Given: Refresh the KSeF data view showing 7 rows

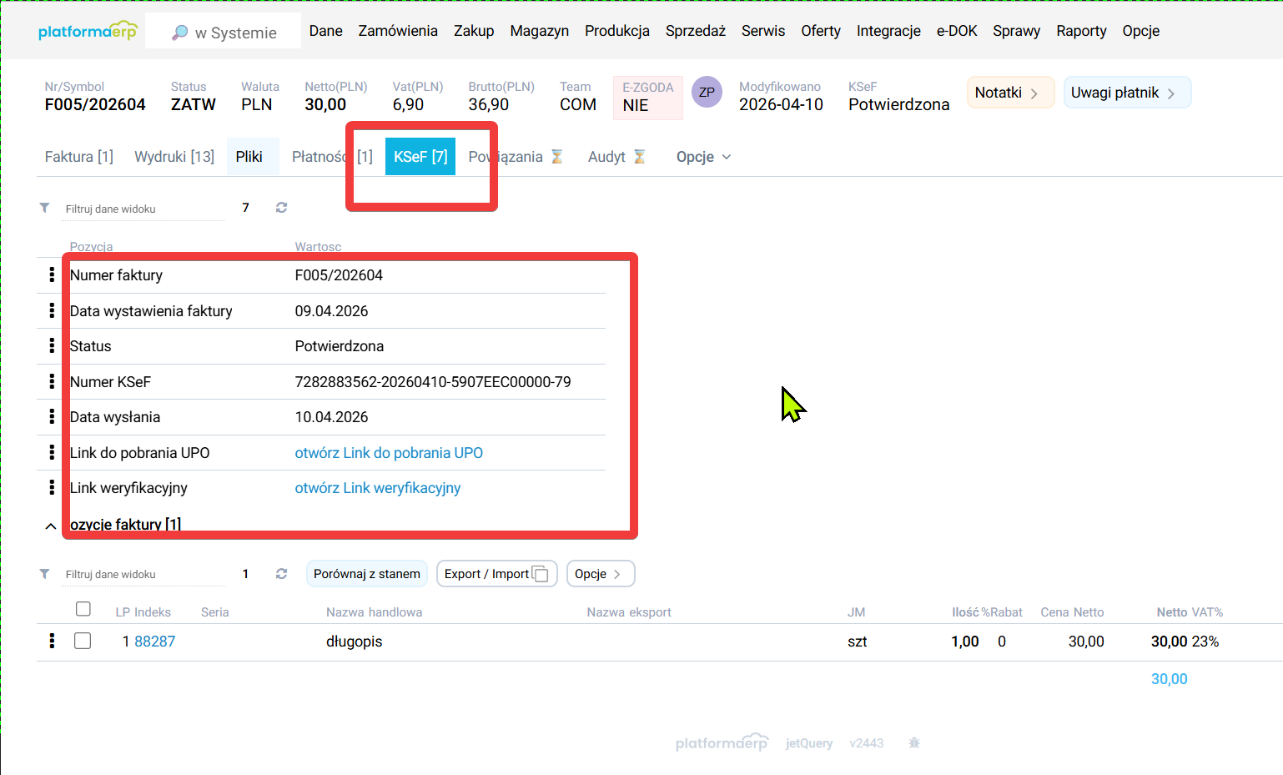Looking at the screenshot, I should coord(281,207).
